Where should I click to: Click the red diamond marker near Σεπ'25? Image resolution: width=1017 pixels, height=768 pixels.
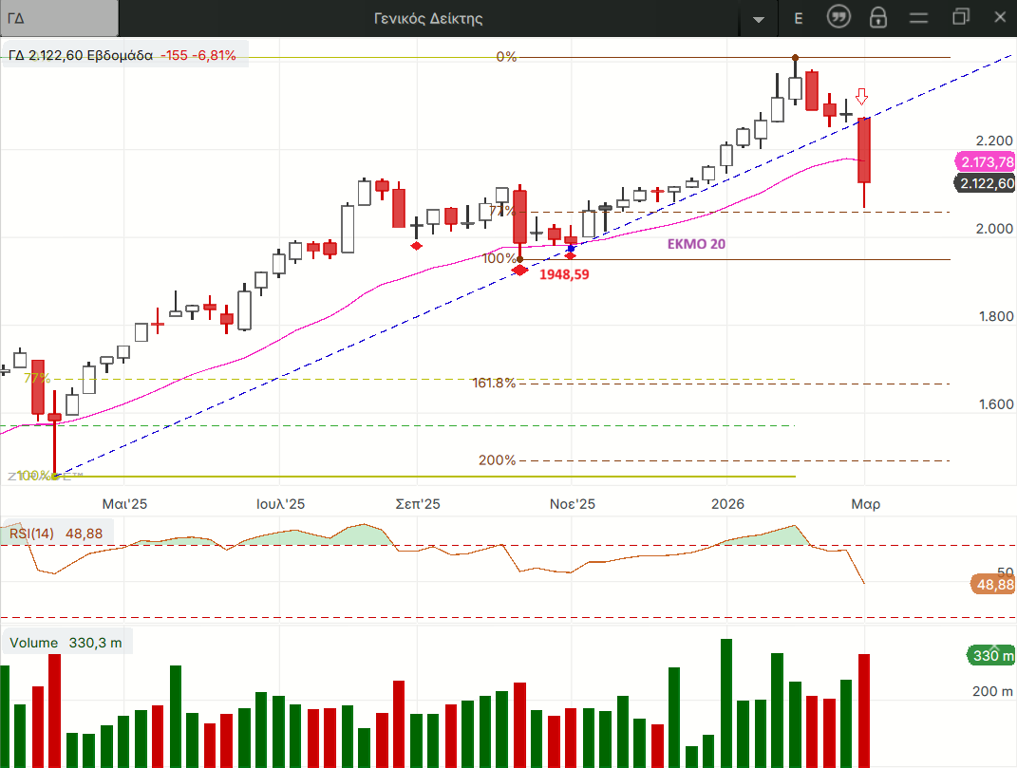click(x=416, y=246)
